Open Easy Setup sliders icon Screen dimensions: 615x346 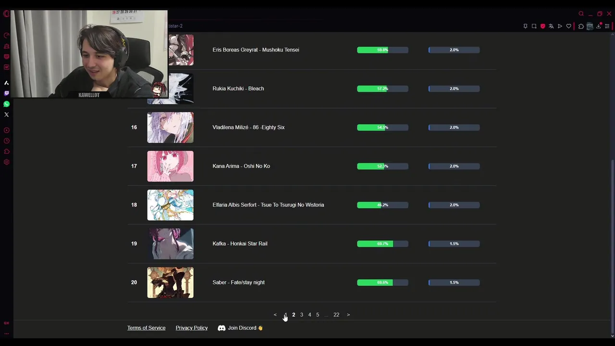click(607, 26)
